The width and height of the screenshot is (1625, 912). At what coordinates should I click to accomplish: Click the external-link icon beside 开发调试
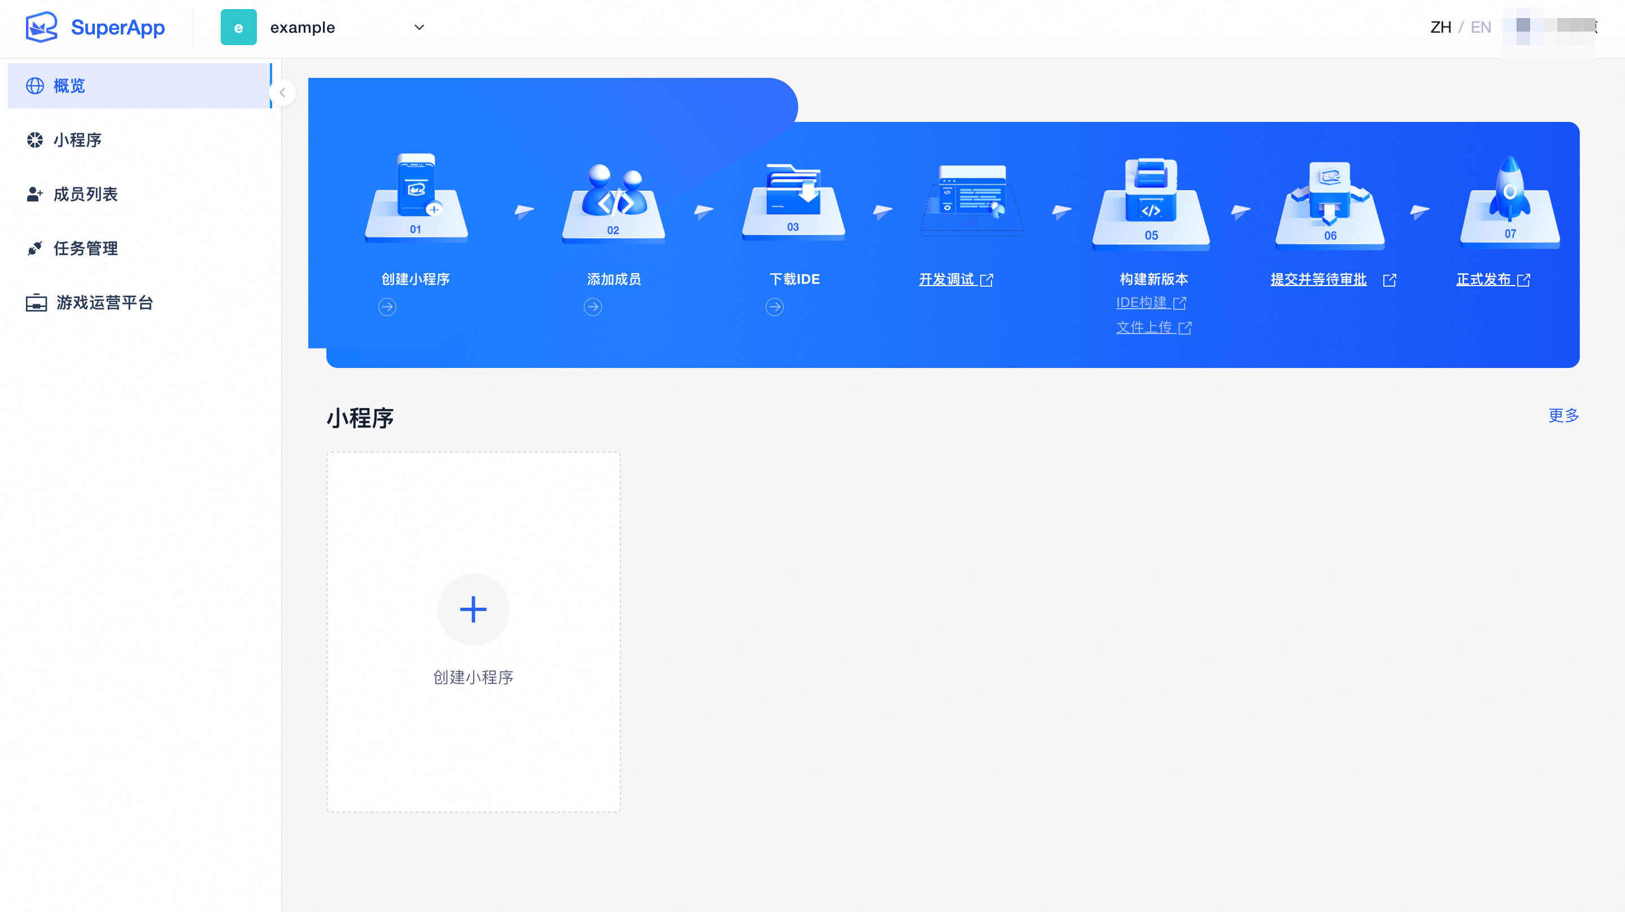(x=986, y=280)
